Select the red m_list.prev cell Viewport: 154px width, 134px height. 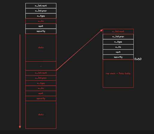tap(41, 78)
